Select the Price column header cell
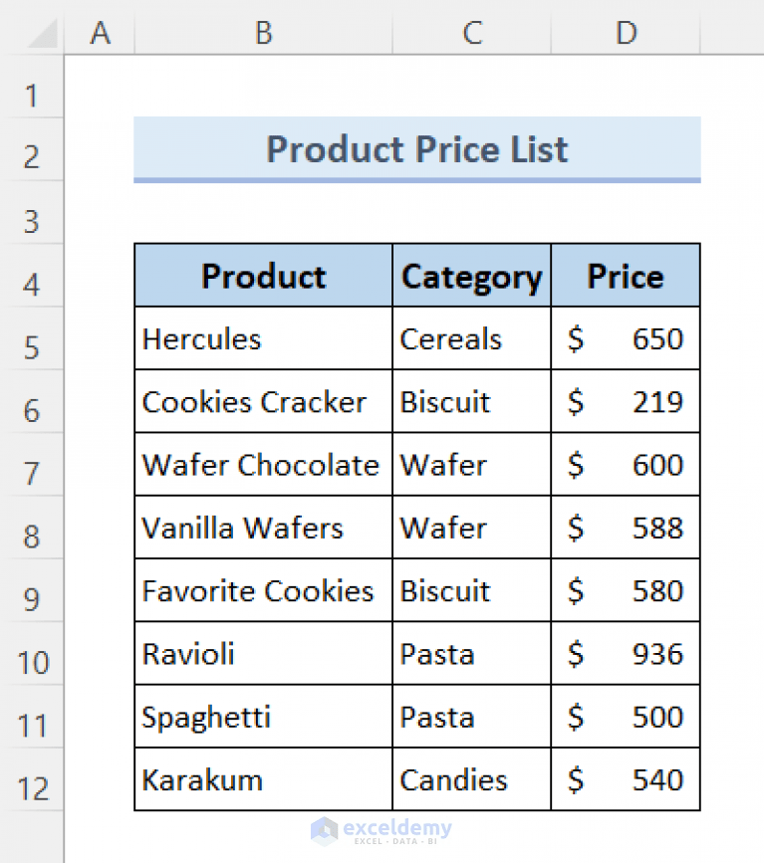Viewport: 764px width, 863px height. click(x=626, y=276)
